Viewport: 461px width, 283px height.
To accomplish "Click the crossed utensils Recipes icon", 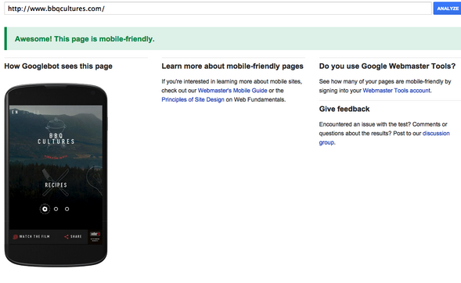I will 56,182.
